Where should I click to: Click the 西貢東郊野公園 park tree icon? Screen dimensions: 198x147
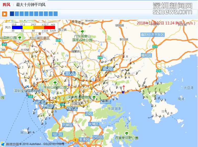pyautogui.click(x=127, y=134)
